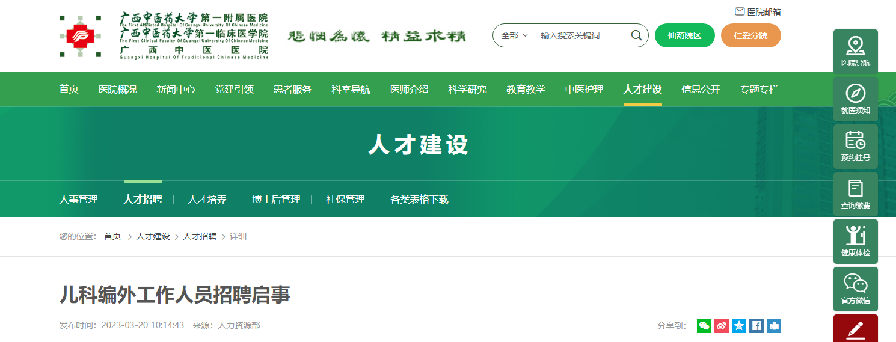The image size is (896, 342).
Task: Share article via Facebook icon
Action: coord(756,326)
